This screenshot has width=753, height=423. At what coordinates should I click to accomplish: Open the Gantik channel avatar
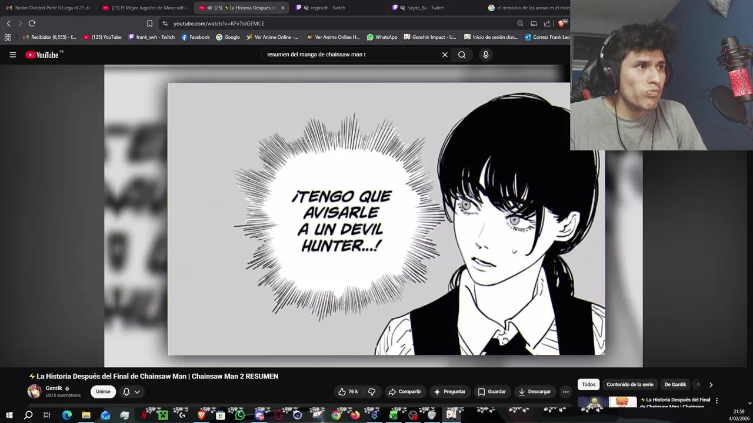coord(34,391)
